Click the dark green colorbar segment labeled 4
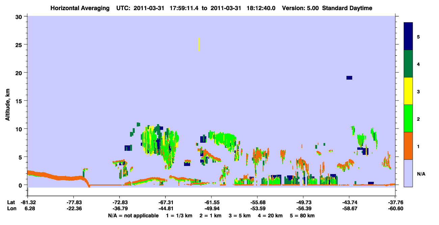Viewport: 439px width, 225px height. [x=408, y=64]
